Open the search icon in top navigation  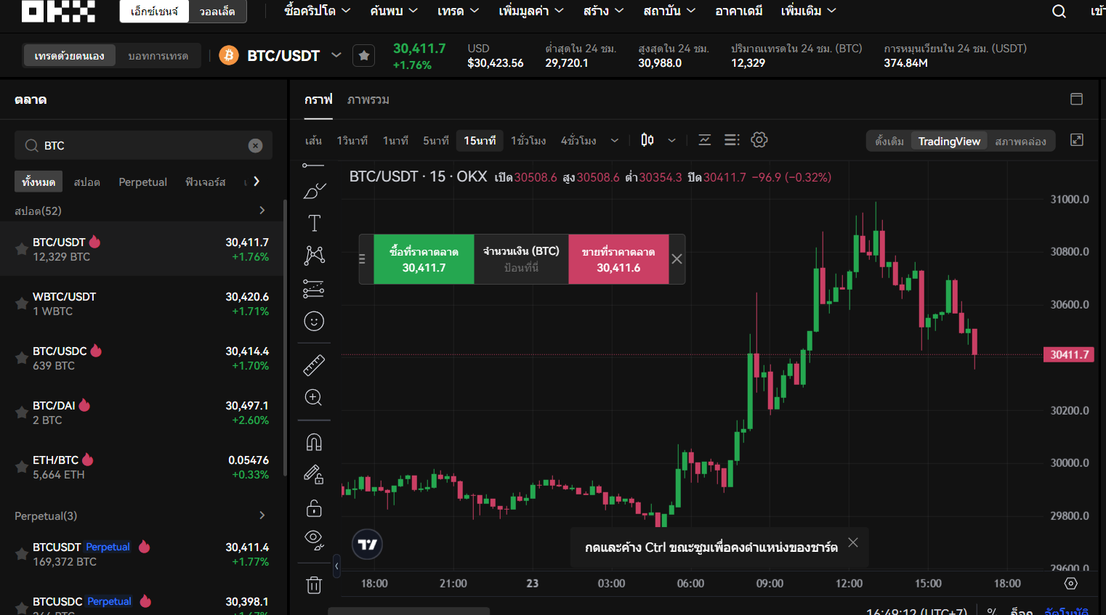[1059, 11]
